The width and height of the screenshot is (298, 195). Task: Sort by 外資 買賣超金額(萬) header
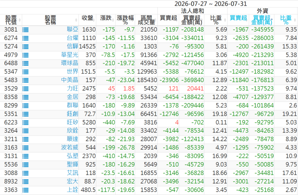tap(262, 20)
